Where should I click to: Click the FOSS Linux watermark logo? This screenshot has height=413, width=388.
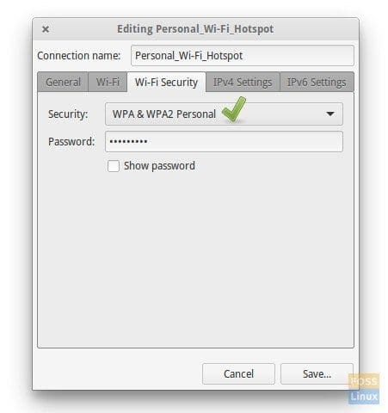click(x=364, y=389)
